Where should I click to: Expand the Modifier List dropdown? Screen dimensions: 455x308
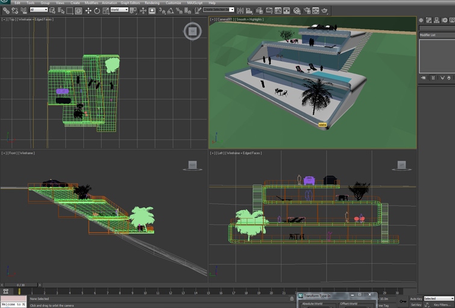coord(436,35)
